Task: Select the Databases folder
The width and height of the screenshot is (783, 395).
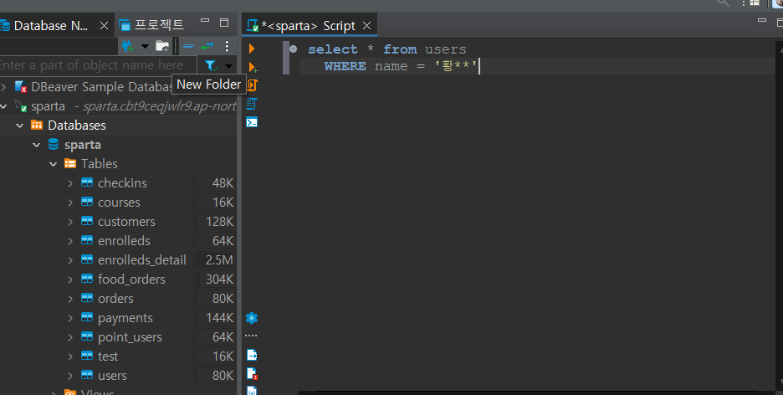Action: pyautogui.click(x=77, y=126)
